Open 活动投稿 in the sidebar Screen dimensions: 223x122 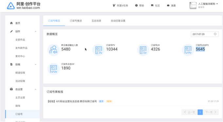tap(20, 81)
